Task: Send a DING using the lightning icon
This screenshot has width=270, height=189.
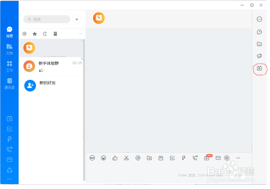Action: coord(184,158)
